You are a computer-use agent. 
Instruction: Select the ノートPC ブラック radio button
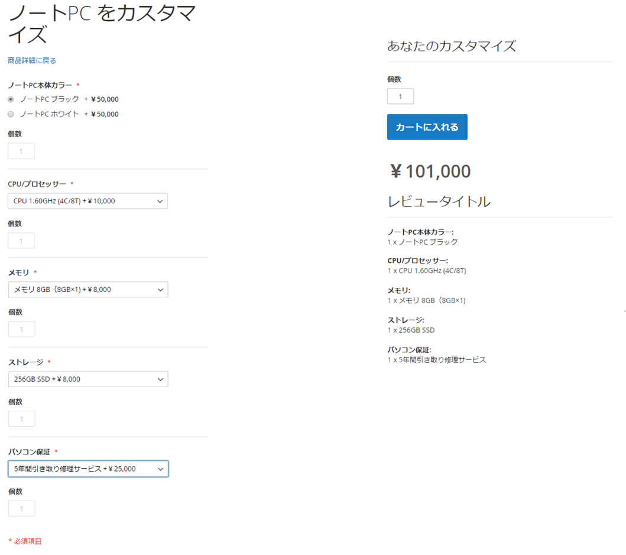point(11,99)
